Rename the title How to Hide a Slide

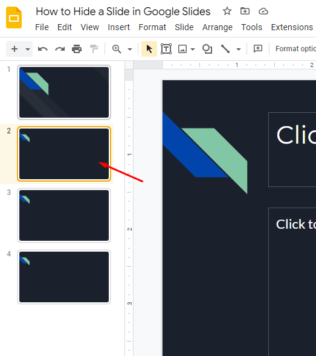click(123, 11)
